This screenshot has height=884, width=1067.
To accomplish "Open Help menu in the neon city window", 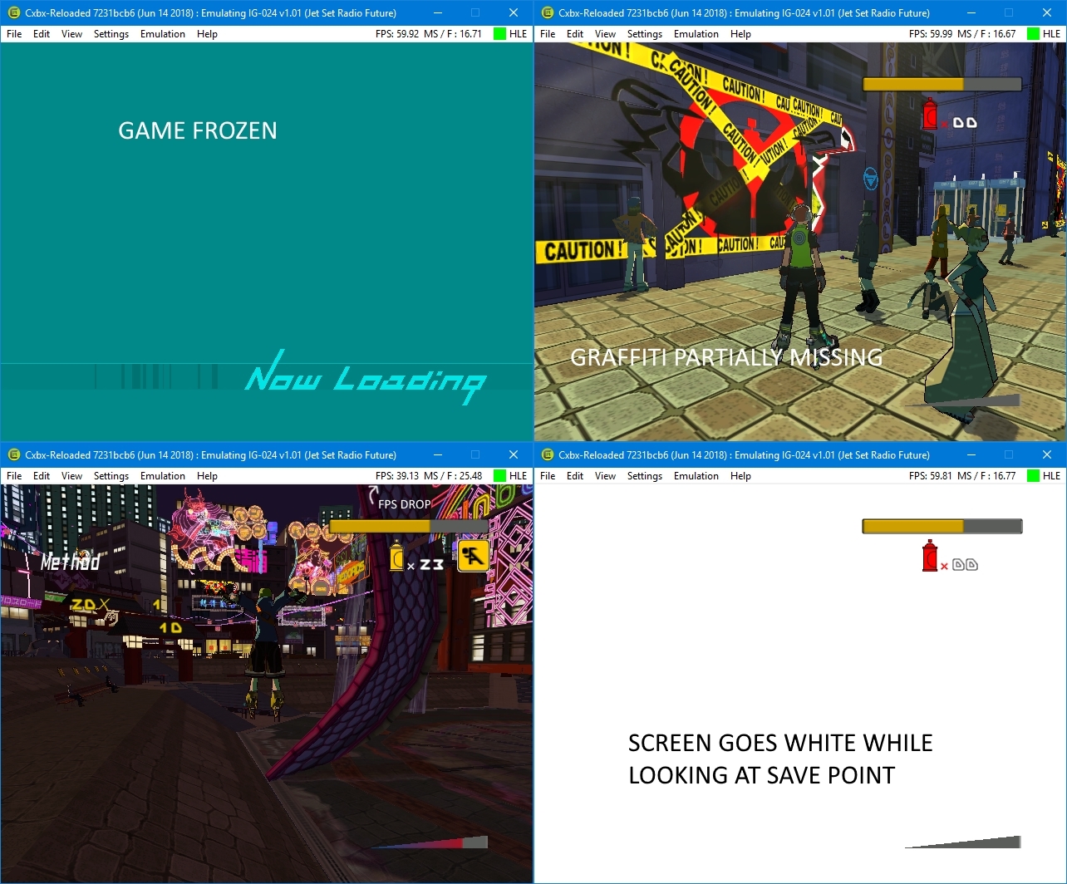I will click(x=208, y=476).
